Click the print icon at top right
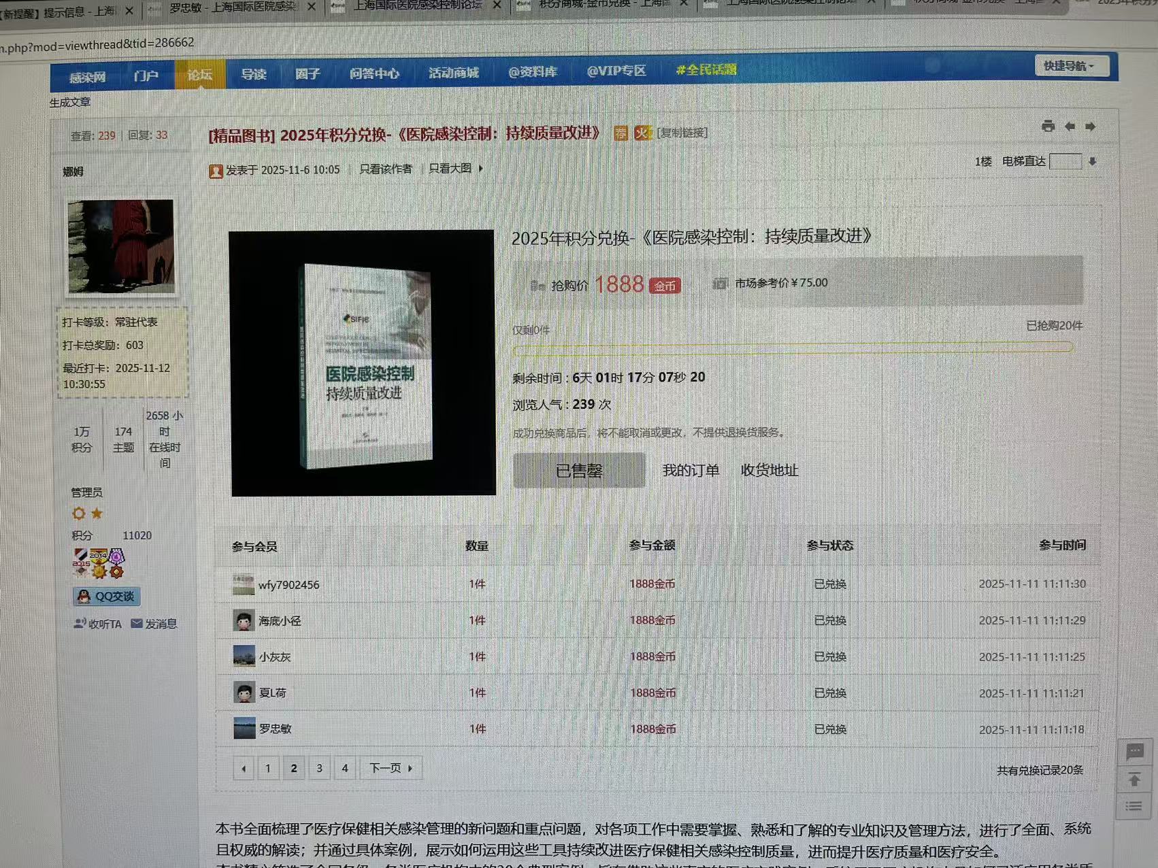Image resolution: width=1158 pixels, height=868 pixels. tap(1048, 127)
